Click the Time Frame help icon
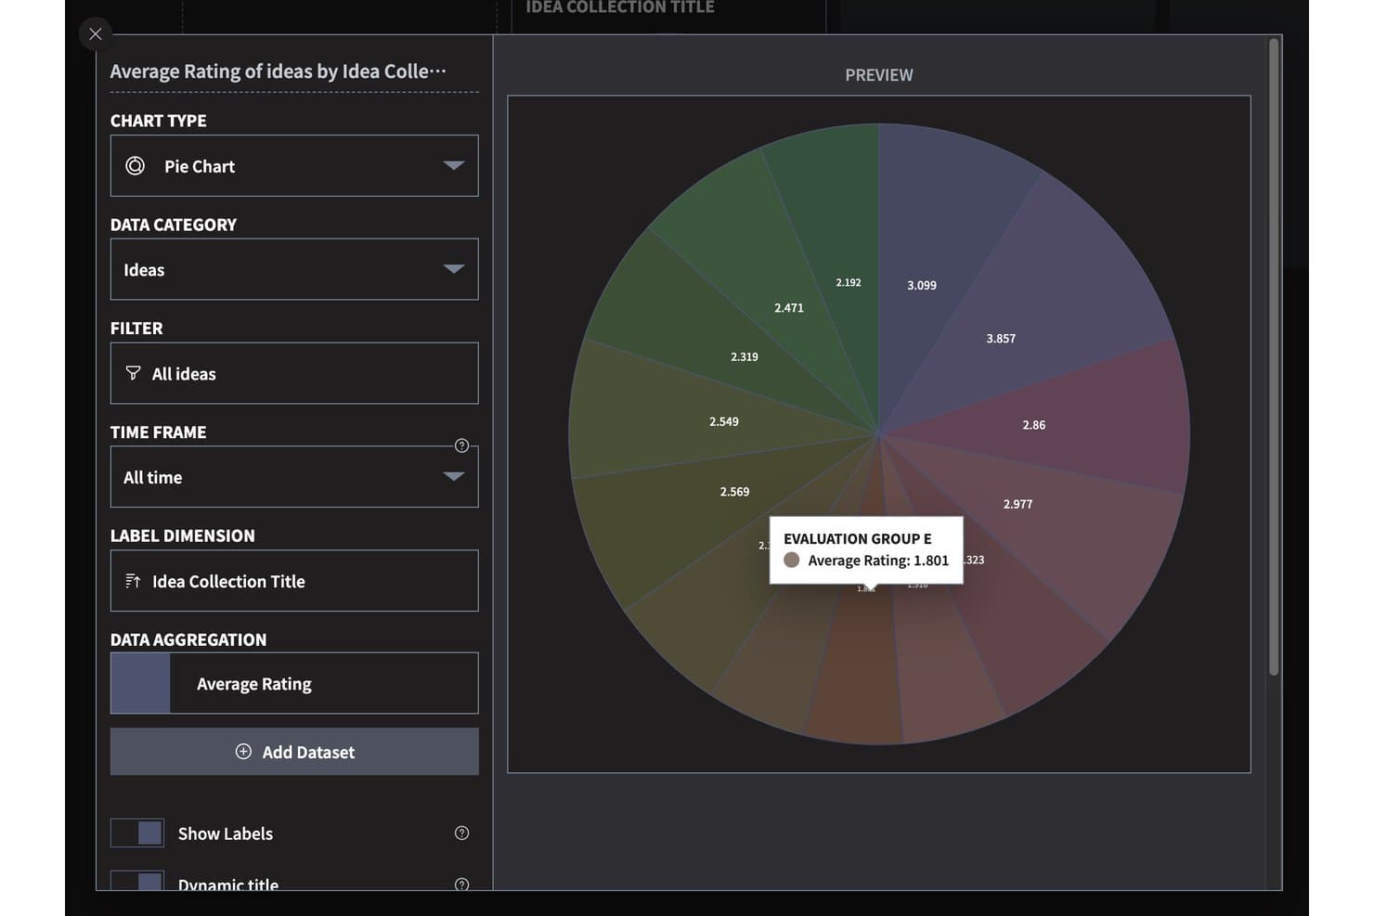Screen dimensions: 1374x916 click(461, 445)
